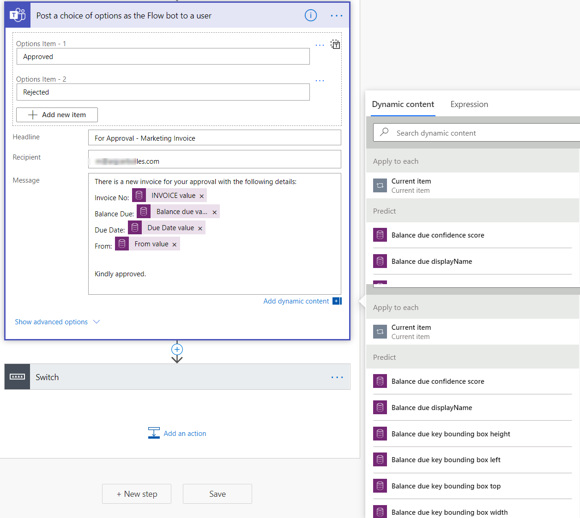Open the Options Item 2 ellipsis menu
The height and width of the screenshot is (518, 580).
[x=320, y=80]
